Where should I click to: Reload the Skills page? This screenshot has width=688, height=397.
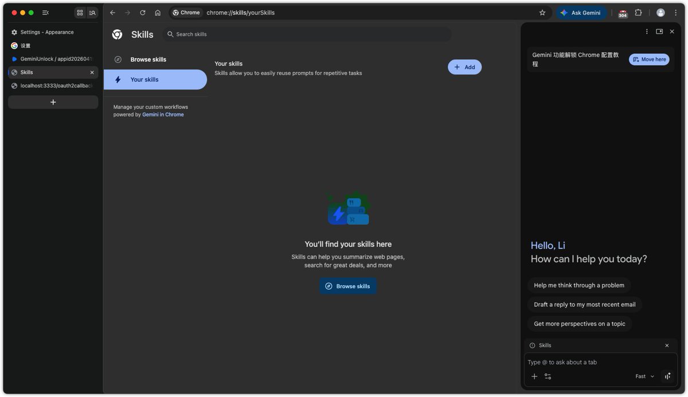(143, 13)
